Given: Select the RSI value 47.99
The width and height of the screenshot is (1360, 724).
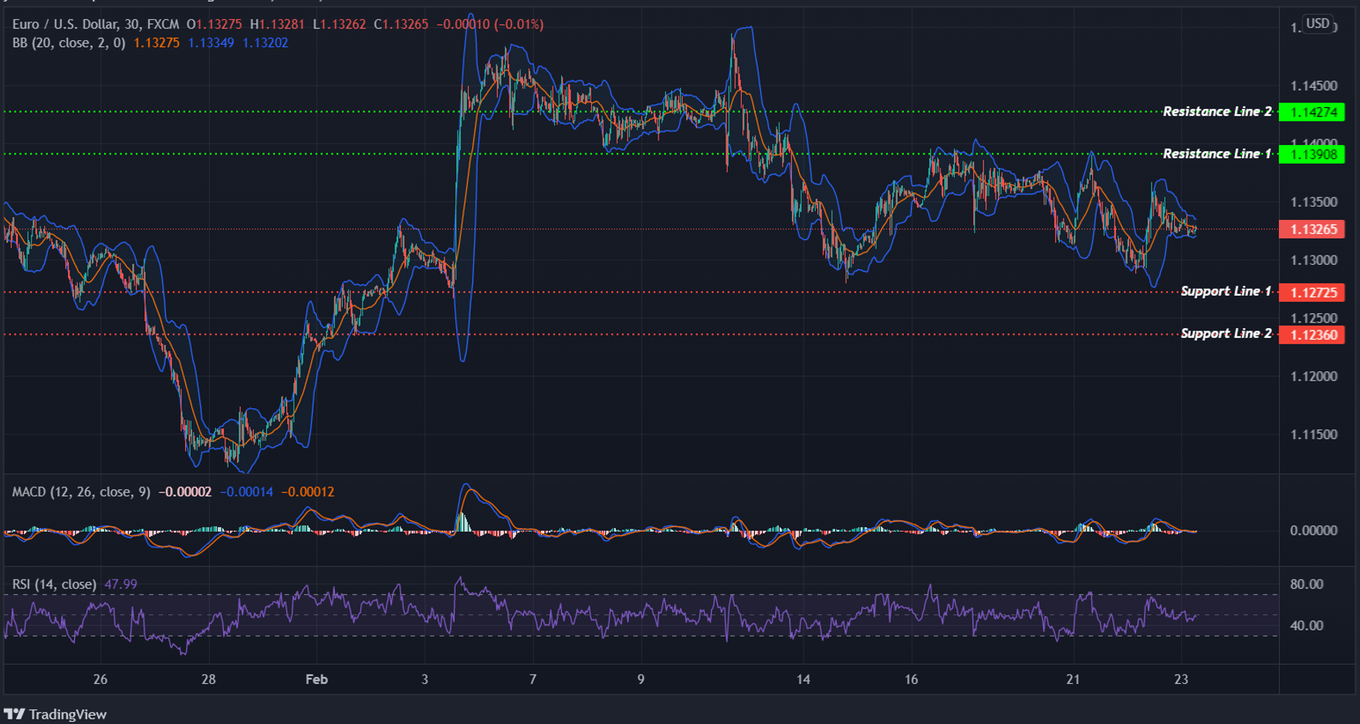Looking at the screenshot, I should (x=120, y=584).
